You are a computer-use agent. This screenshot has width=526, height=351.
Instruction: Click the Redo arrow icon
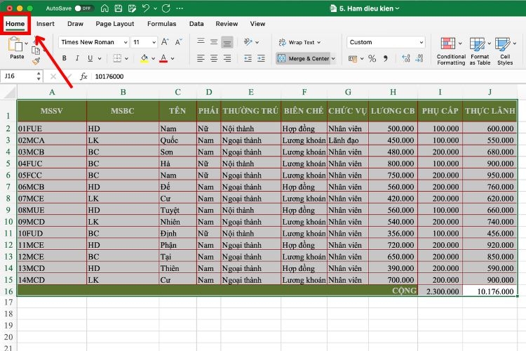coord(166,8)
